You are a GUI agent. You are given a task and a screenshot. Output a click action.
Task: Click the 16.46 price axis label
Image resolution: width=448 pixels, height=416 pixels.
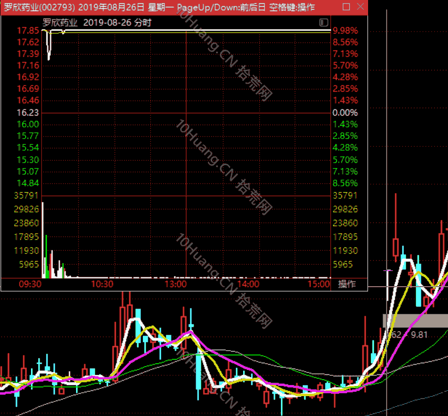click(x=28, y=100)
